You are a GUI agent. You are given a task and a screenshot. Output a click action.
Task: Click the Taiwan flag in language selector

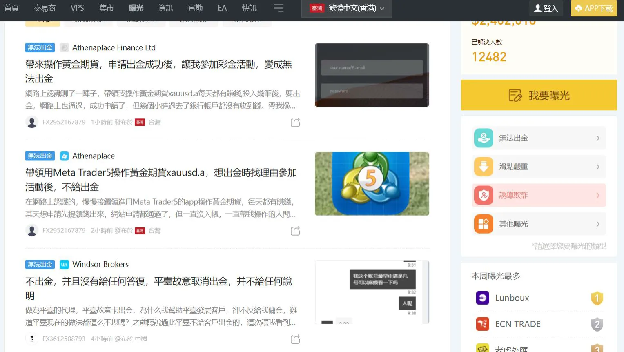[317, 8]
